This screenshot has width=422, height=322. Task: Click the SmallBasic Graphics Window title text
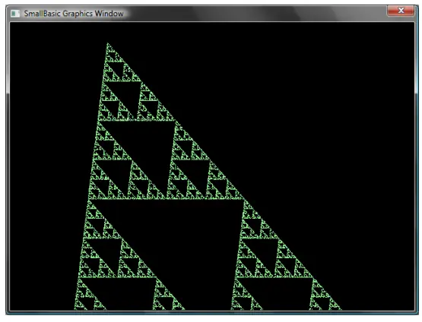click(x=74, y=14)
